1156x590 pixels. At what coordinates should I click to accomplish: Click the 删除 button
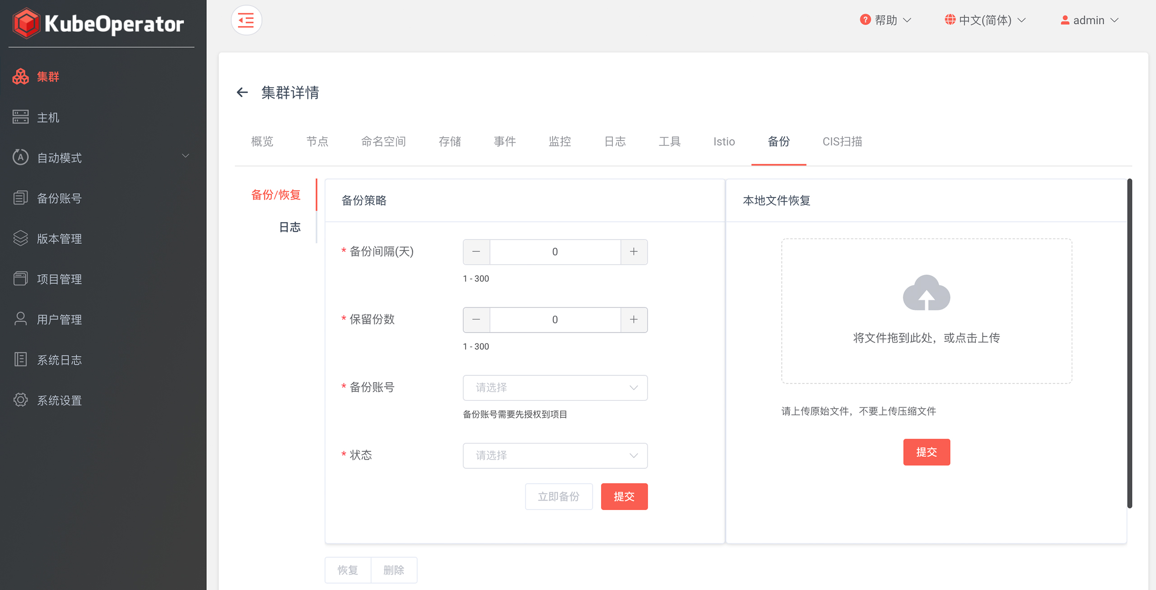pos(394,570)
